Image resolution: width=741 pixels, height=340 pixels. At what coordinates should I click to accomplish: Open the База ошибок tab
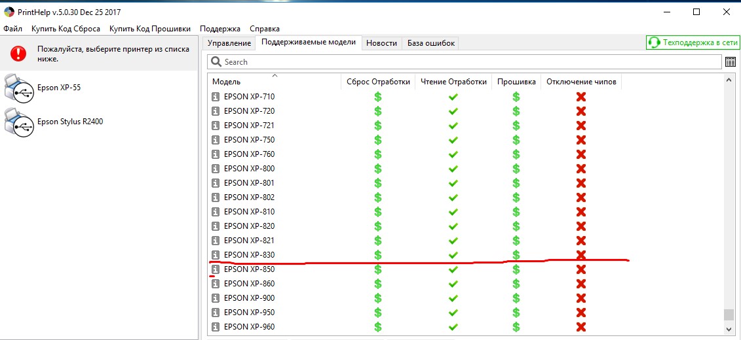point(430,43)
